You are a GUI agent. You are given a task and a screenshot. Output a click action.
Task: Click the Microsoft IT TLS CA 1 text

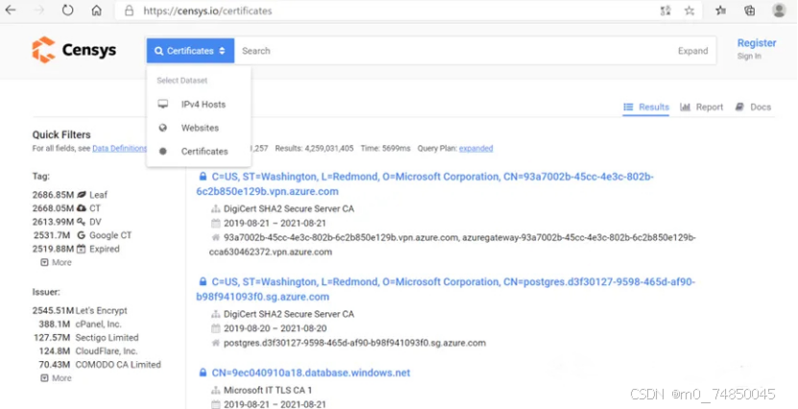(268, 390)
